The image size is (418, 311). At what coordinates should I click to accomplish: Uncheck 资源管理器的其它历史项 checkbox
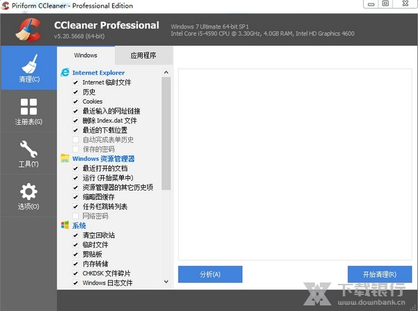pos(75,187)
